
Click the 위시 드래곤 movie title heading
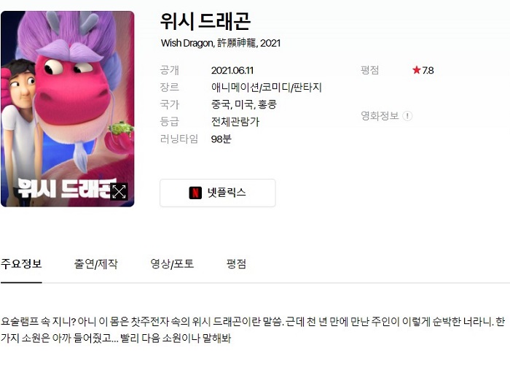click(x=205, y=21)
